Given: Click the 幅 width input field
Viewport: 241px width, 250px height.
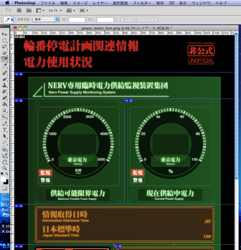Looking at the screenshot, I should click(x=77, y=20).
